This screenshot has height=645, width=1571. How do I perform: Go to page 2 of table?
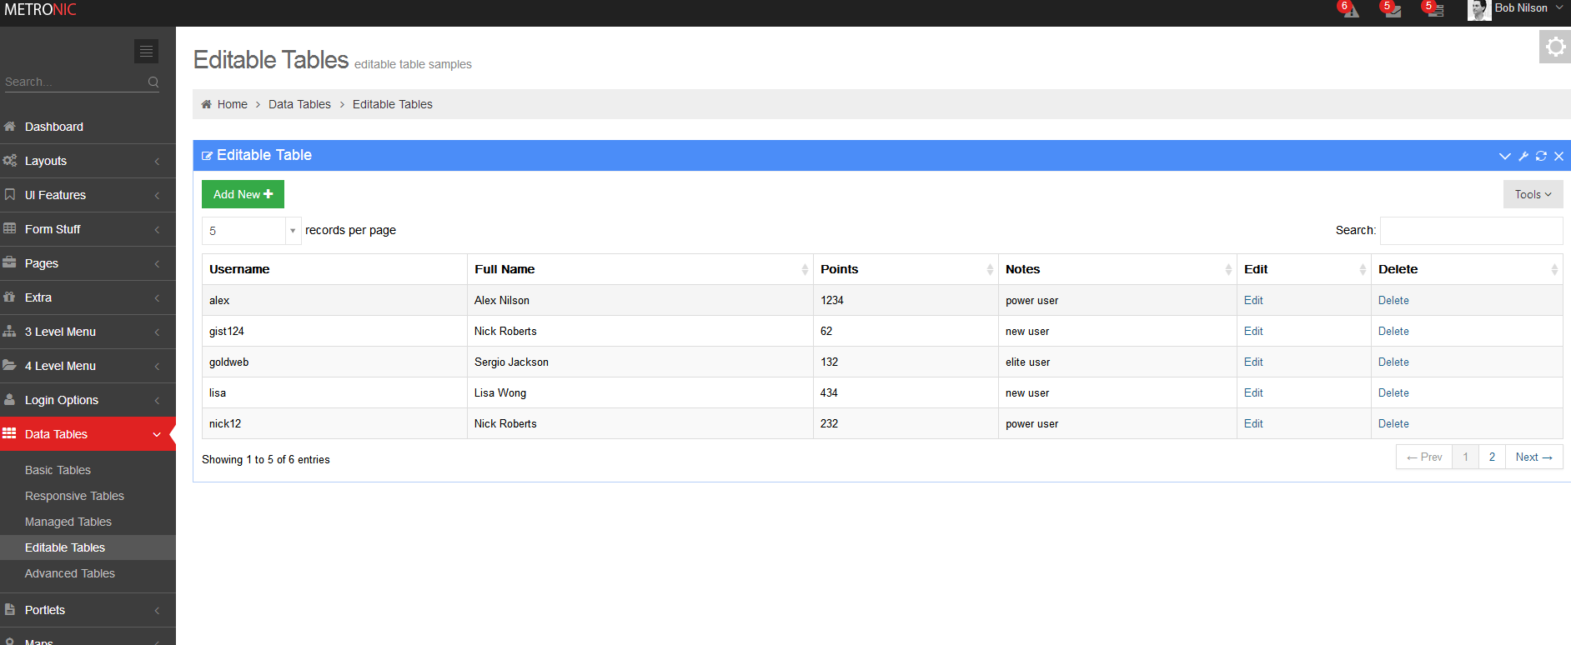click(x=1492, y=457)
